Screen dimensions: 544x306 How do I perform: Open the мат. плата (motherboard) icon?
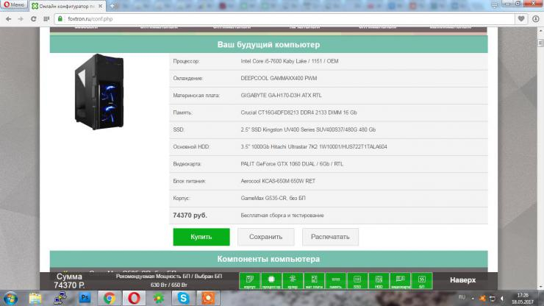[x=314, y=280]
